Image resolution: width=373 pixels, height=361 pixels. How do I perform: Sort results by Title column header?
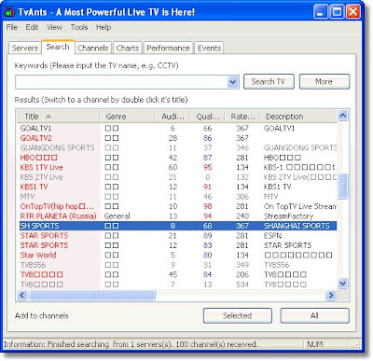click(58, 117)
